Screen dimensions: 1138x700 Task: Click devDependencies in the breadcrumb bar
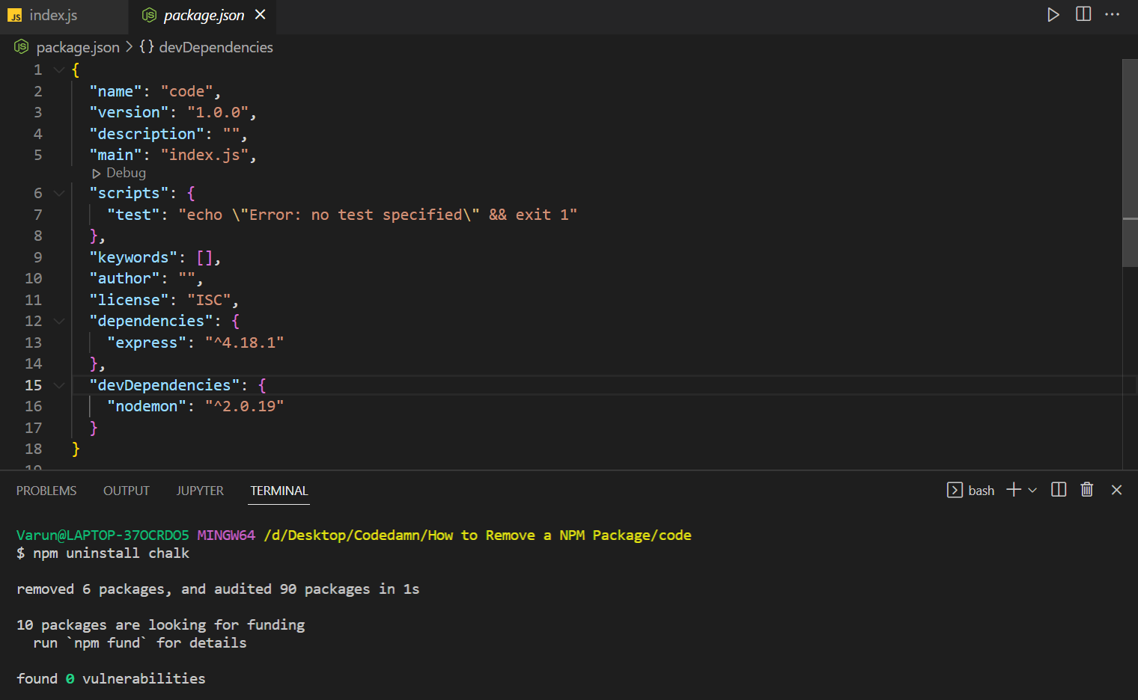216,46
